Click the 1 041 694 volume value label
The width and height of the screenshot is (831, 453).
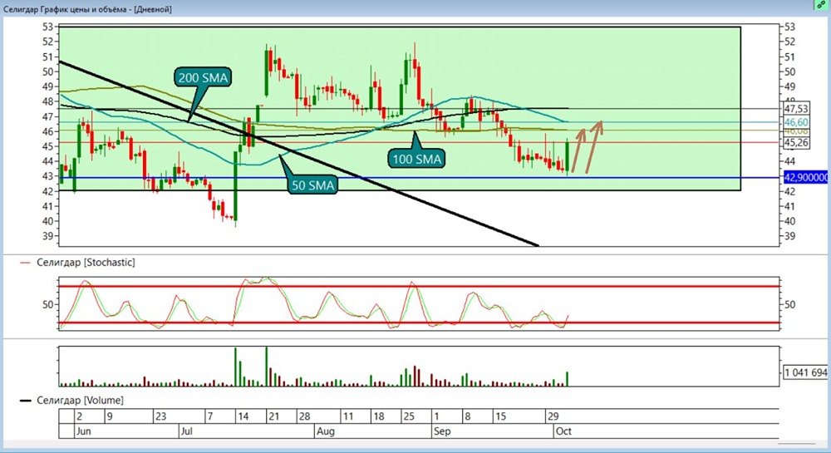click(x=805, y=372)
